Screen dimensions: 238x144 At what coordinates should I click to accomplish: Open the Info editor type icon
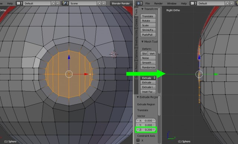coord(139,3)
